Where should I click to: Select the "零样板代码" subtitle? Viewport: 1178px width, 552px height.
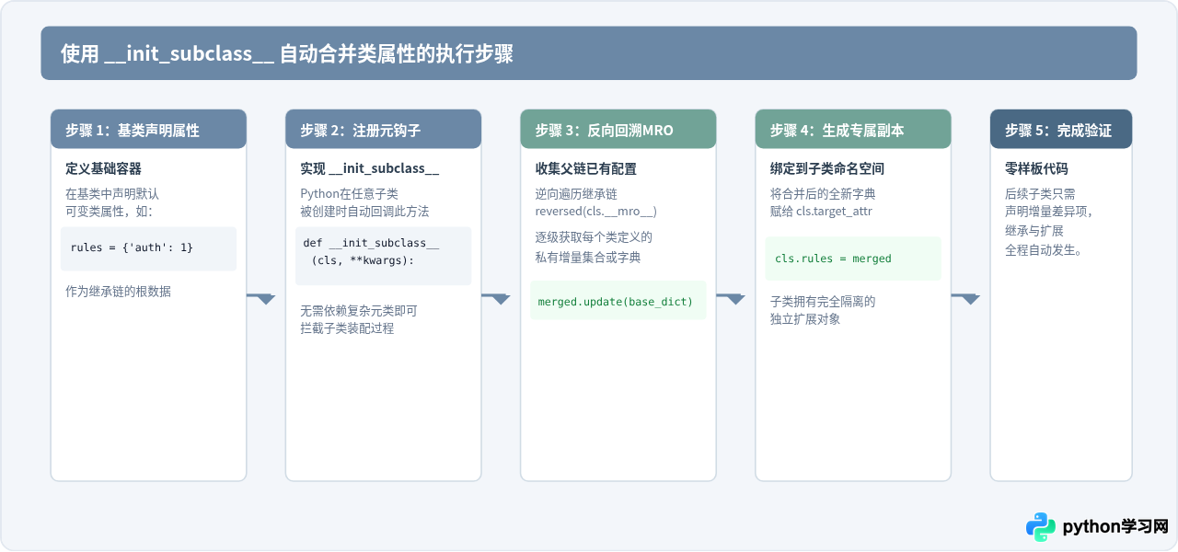pos(1036,169)
